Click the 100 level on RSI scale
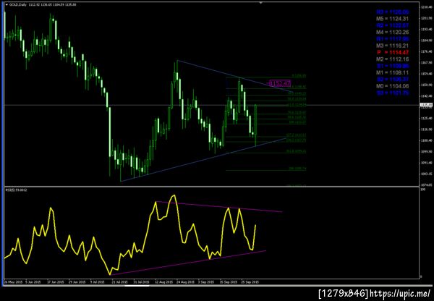434x301 pixels. tap(422, 190)
